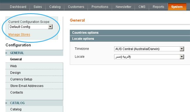Open the Catalog top menu
Viewport: 190px width, 112px height.
tap(55, 7)
